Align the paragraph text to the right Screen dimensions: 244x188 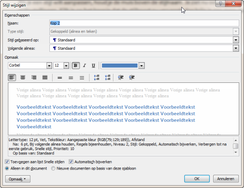pyautogui.click(x=34, y=78)
